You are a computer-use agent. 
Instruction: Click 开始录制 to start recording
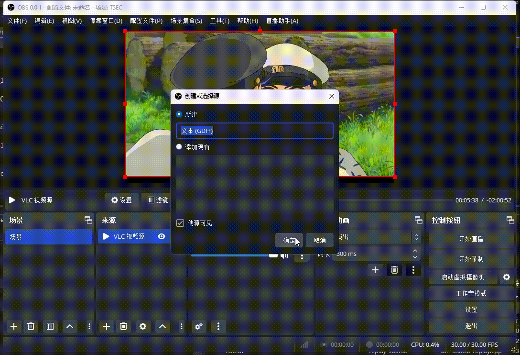[x=471, y=259]
